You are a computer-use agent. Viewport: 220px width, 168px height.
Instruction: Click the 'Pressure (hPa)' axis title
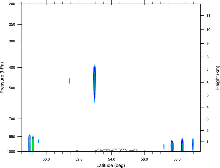pyautogui.click(x=2, y=78)
